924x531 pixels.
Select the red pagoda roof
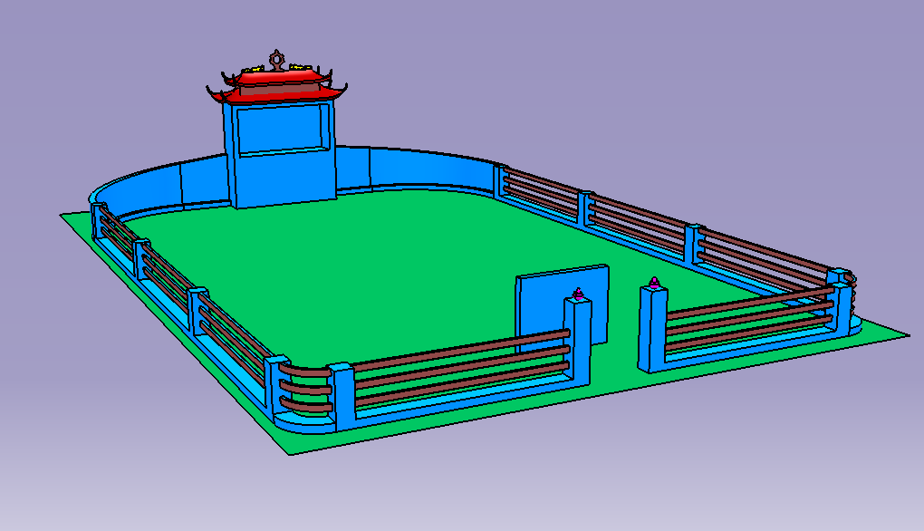coord(276,86)
